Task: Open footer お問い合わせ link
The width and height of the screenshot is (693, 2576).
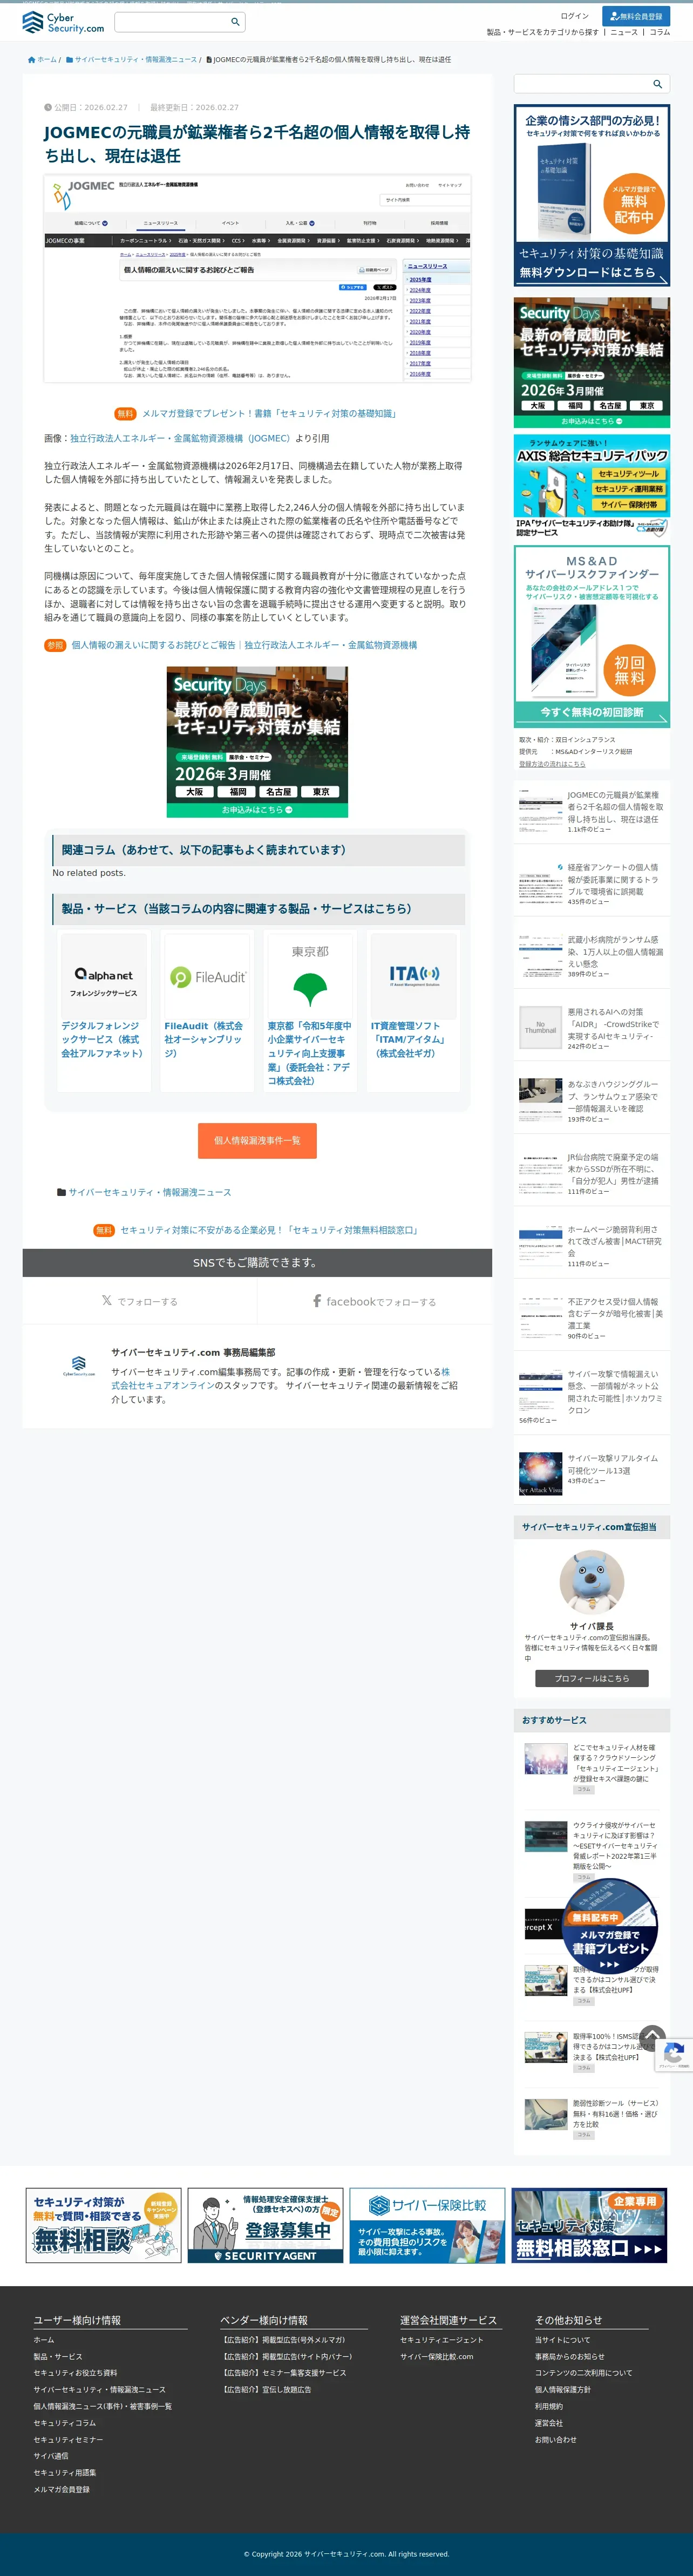Action: click(x=556, y=2440)
